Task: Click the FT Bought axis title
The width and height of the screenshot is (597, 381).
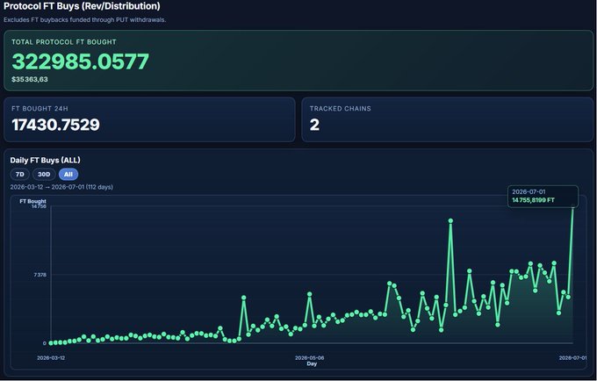Action: [32, 201]
